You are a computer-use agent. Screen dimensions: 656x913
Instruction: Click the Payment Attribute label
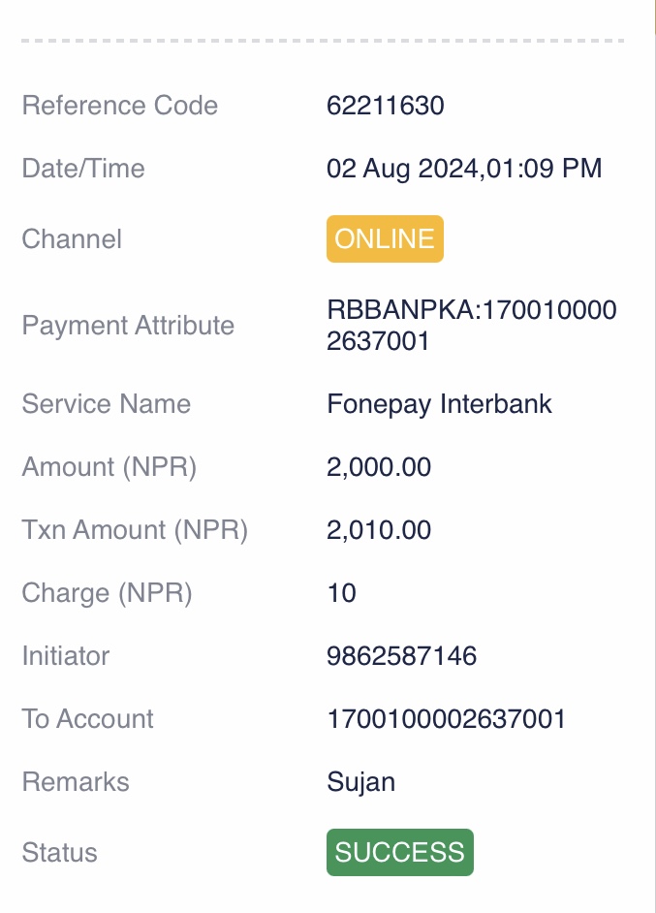(x=128, y=325)
